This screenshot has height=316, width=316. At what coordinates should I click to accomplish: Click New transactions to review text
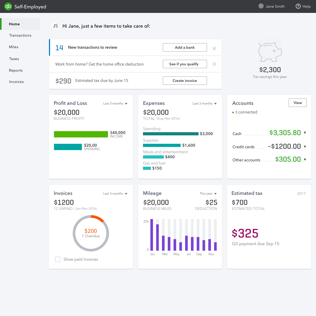[92, 47]
